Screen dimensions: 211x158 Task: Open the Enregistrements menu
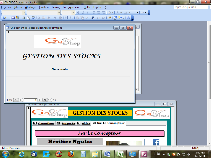(71, 7)
